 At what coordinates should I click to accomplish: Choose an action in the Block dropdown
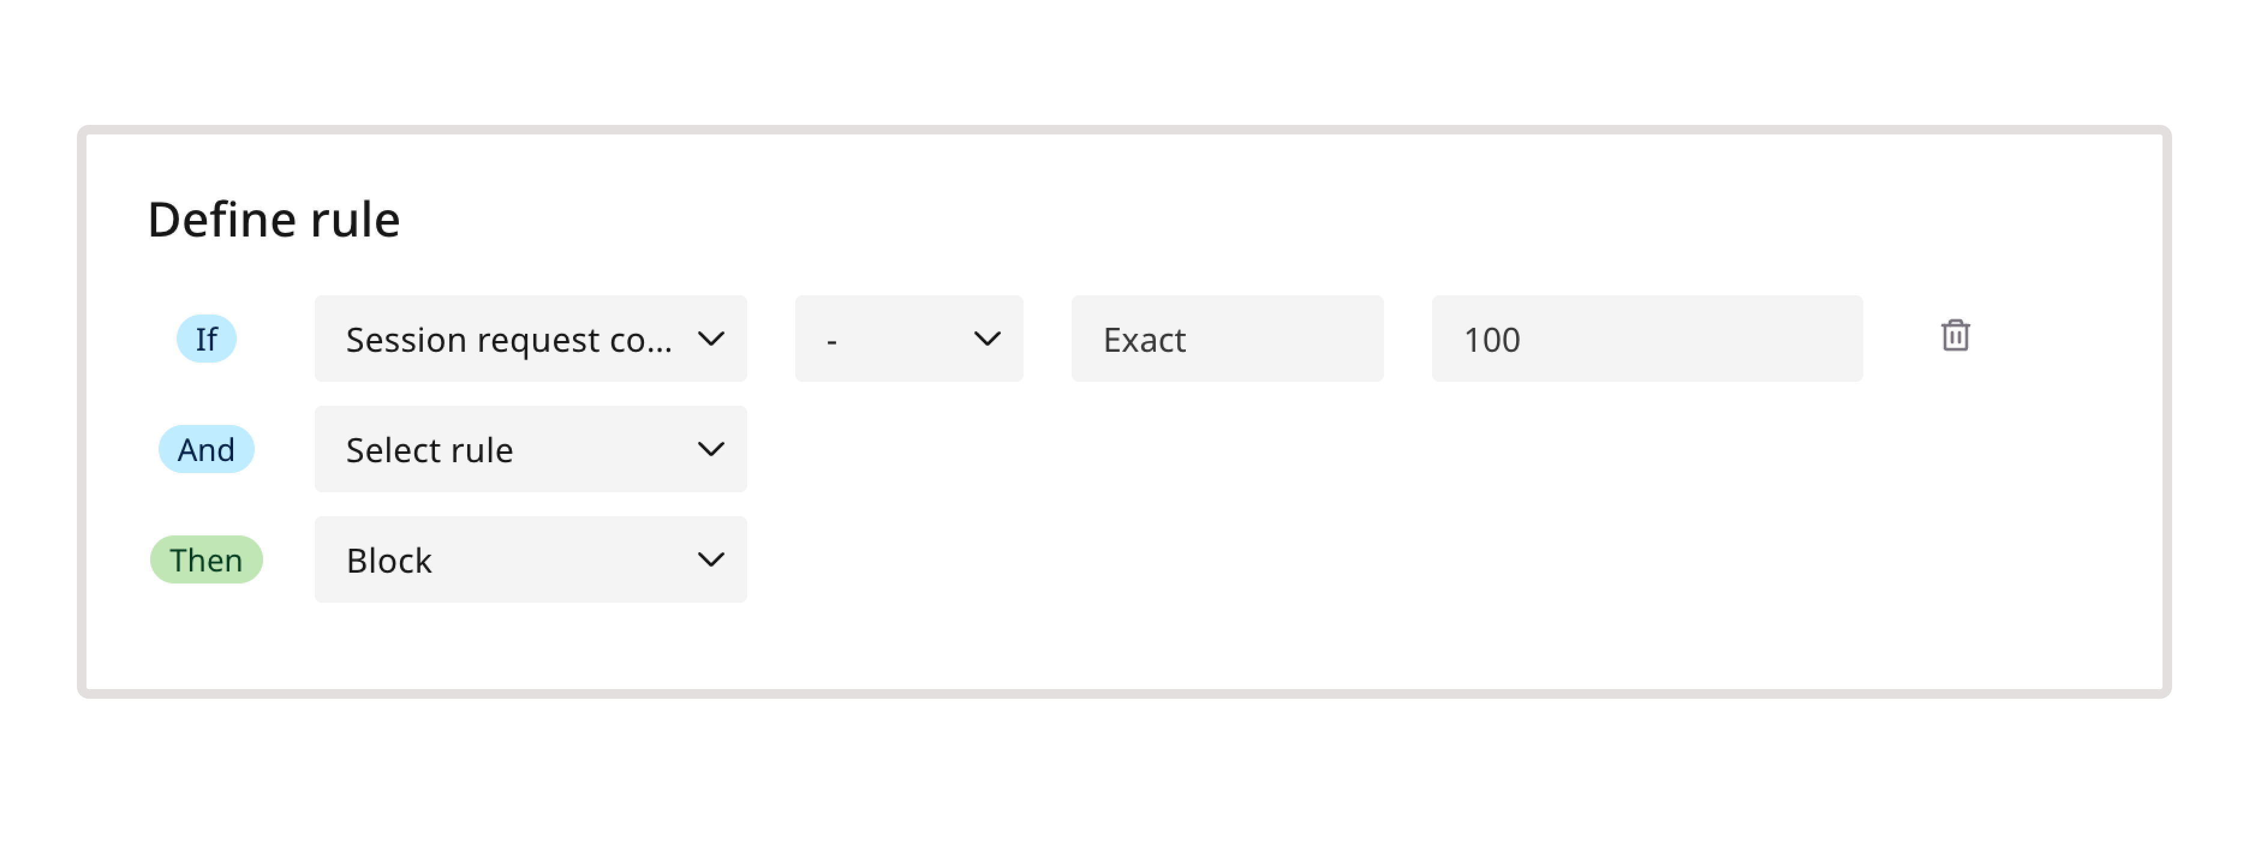pyautogui.click(x=529, y=559)
